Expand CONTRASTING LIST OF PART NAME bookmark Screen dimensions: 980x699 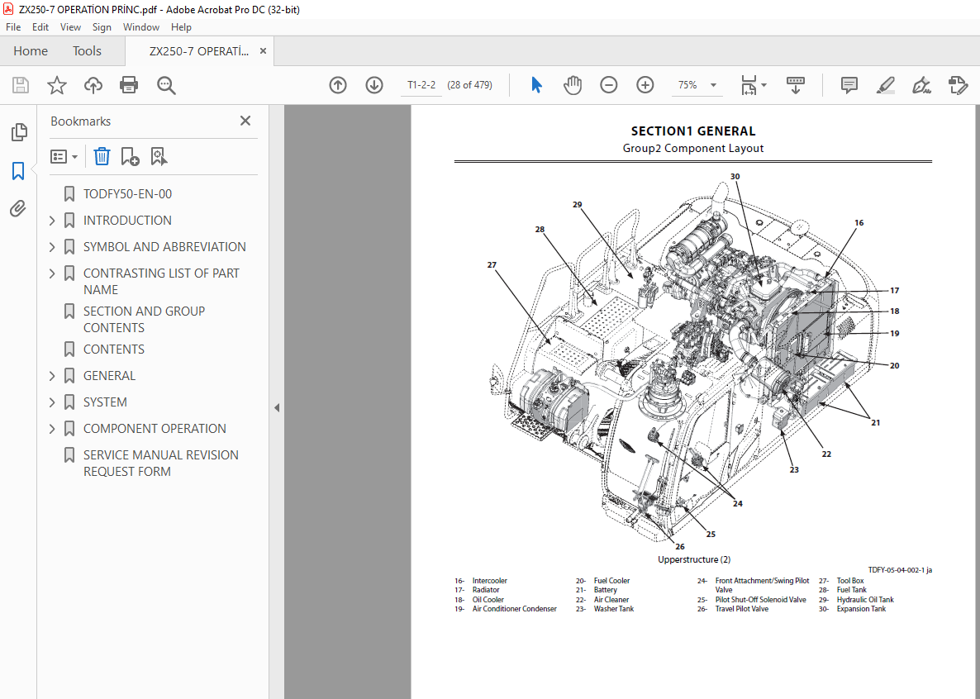[53, 273]
